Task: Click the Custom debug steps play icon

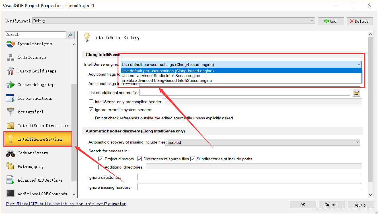Action: (x=11, y=85)
